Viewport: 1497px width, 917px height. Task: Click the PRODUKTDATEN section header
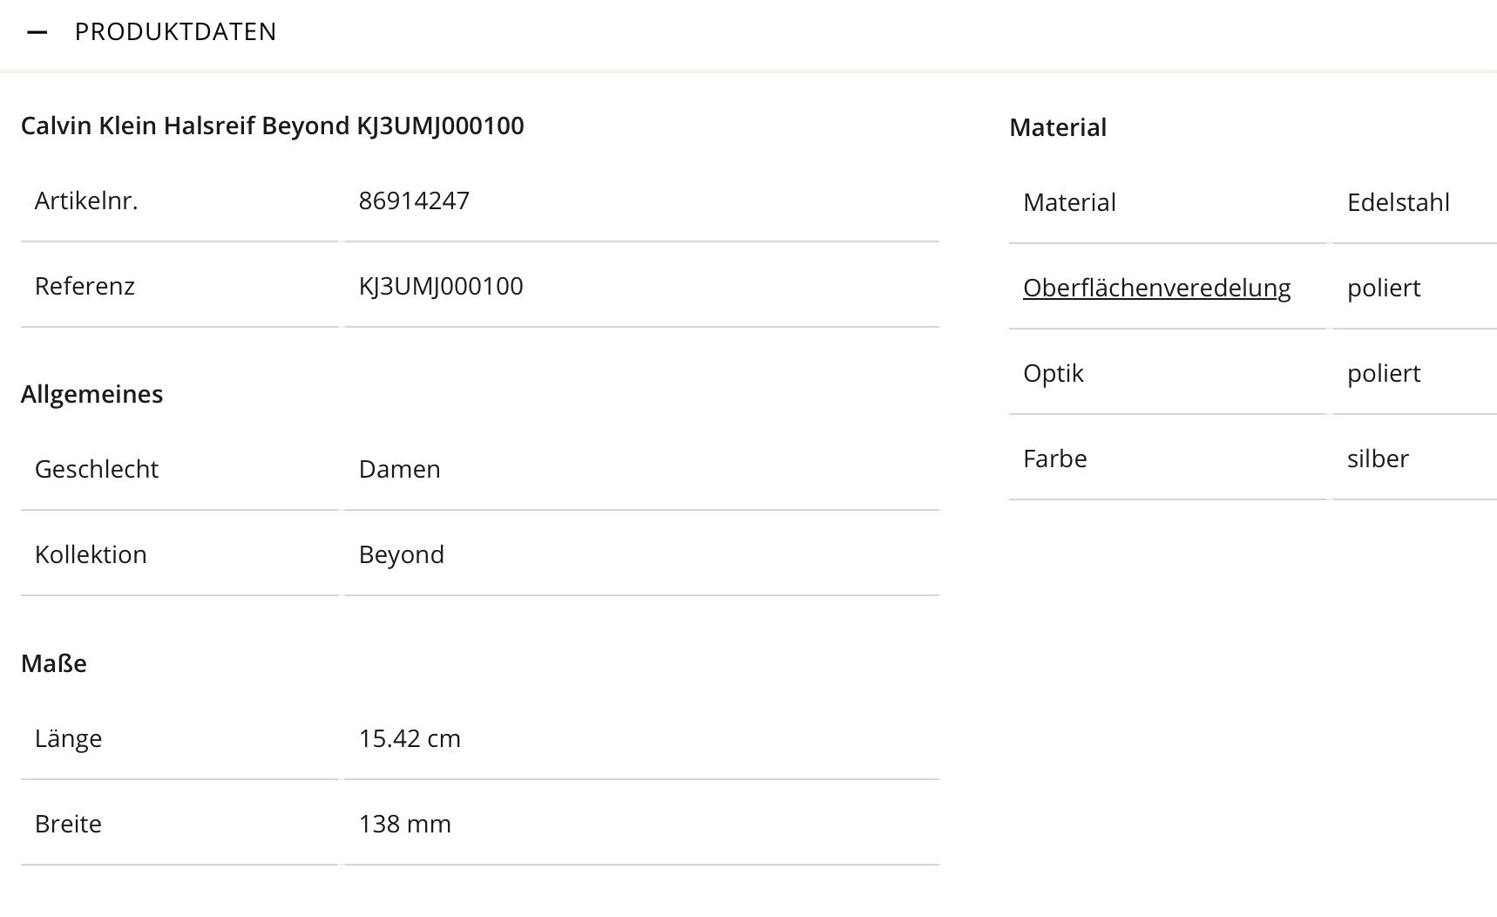point(175,32)
